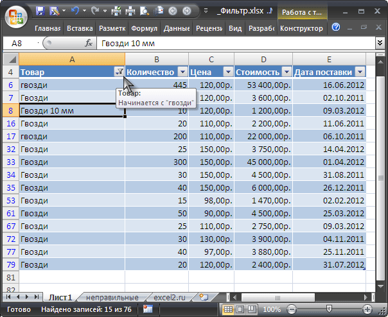Select the Лист1 sheet tab
Viewport: 388px width, 317px height.
[60, 298]
